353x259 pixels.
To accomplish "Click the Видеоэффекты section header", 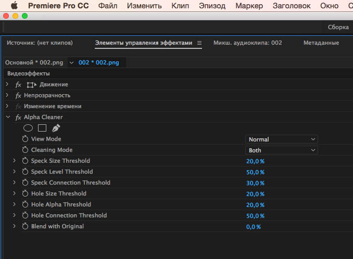I will point(28,73).
